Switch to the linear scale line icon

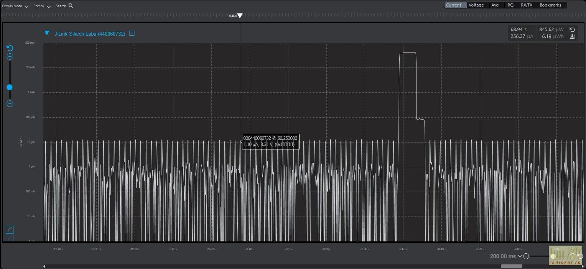[10, 238]
